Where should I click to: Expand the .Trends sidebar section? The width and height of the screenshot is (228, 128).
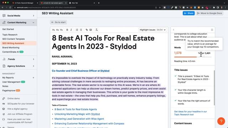point(33,59)
